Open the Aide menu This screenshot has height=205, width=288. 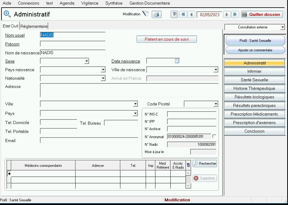7,3
